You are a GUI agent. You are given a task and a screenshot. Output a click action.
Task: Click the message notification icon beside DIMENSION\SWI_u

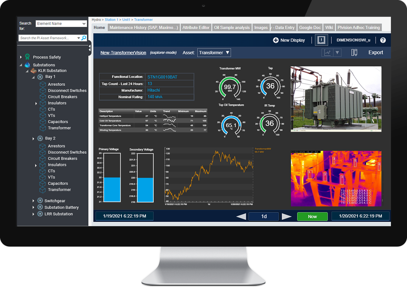tap(321, 40)
